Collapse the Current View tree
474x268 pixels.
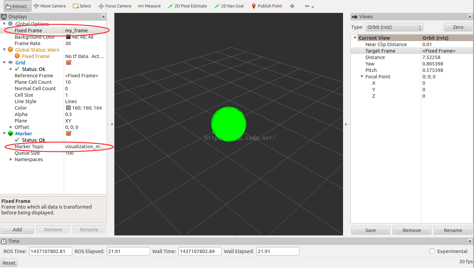point(355,38)
